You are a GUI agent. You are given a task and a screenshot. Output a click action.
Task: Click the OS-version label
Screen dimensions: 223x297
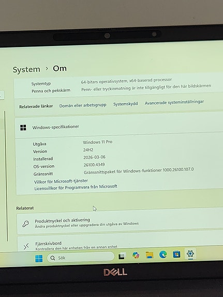44,166
